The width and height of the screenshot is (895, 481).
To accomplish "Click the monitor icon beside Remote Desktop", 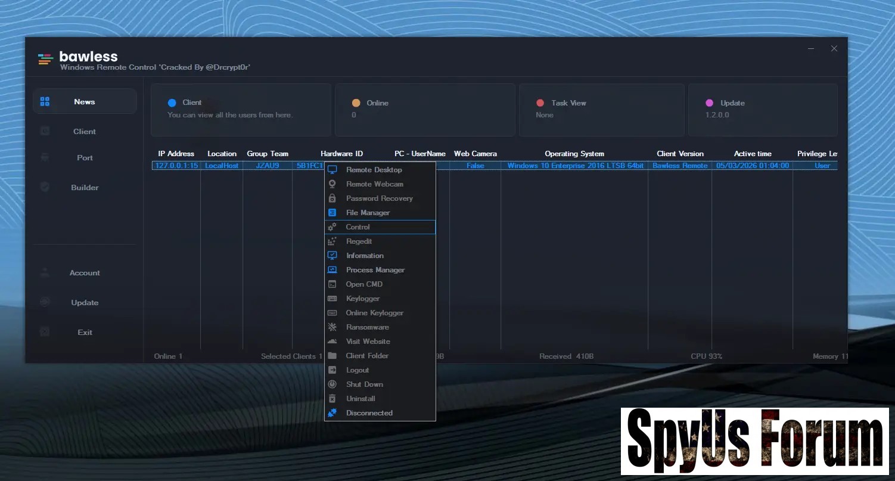I will tap(332, 170).
